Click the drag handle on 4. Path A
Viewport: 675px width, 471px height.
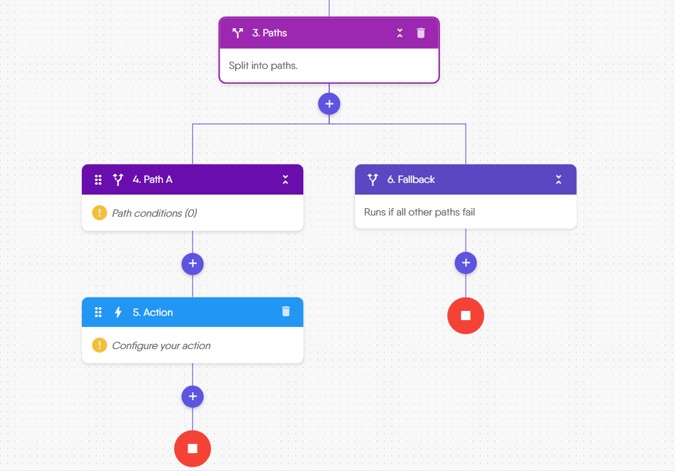coord(98,180)
